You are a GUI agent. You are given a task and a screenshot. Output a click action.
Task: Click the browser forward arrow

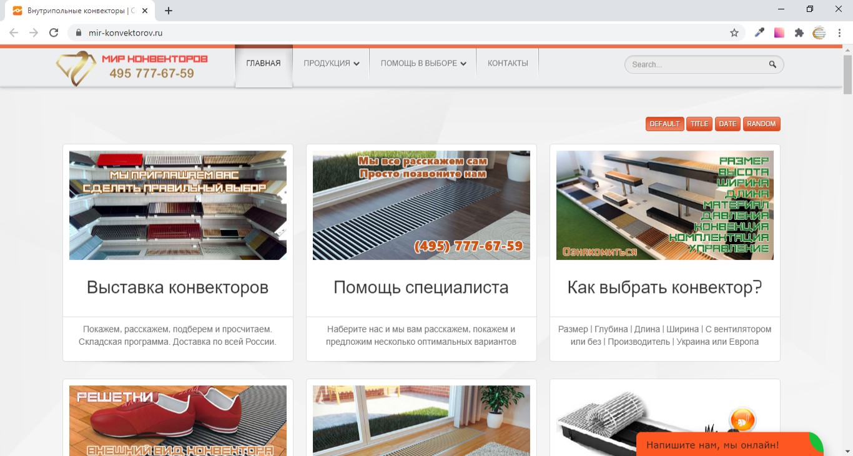point(34,32)
